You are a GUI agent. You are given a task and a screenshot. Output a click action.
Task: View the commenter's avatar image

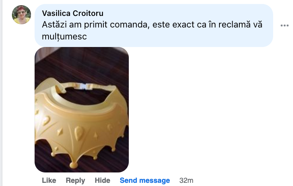tap(21, 15)
